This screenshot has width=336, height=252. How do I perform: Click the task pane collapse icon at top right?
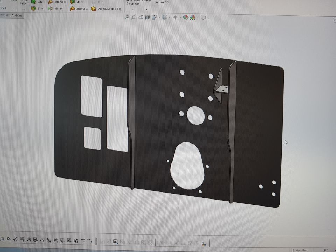point(335,21)
